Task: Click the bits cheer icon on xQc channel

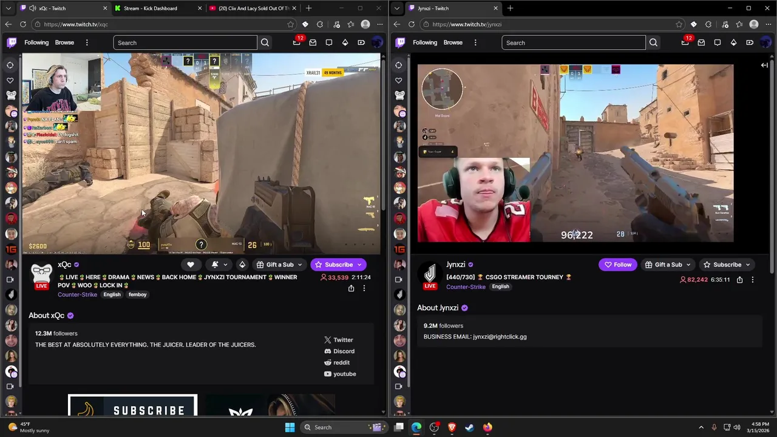Action: pos(242,265)
